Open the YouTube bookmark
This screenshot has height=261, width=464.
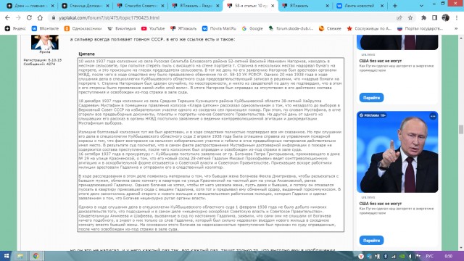click(x=153, y=28)
